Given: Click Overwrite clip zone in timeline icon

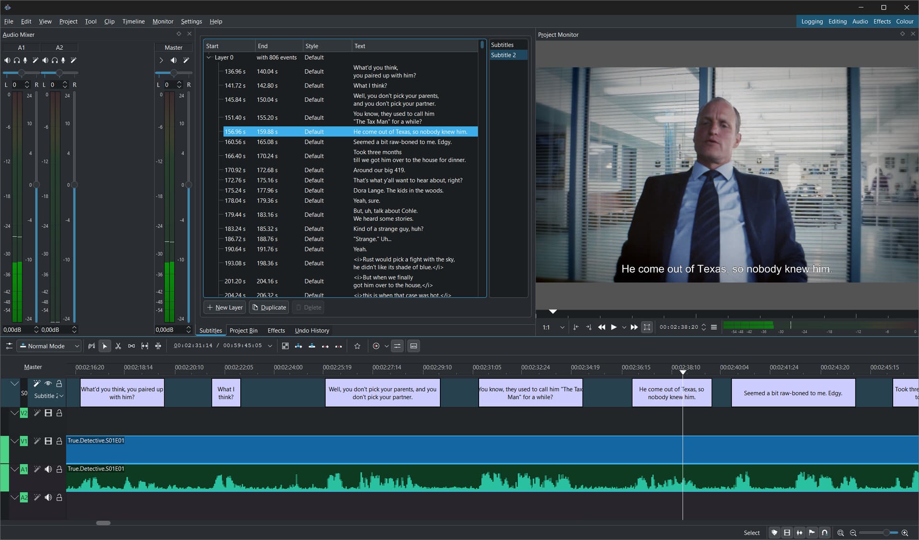Looking at the screenshot, I should (x=312, y=346).
